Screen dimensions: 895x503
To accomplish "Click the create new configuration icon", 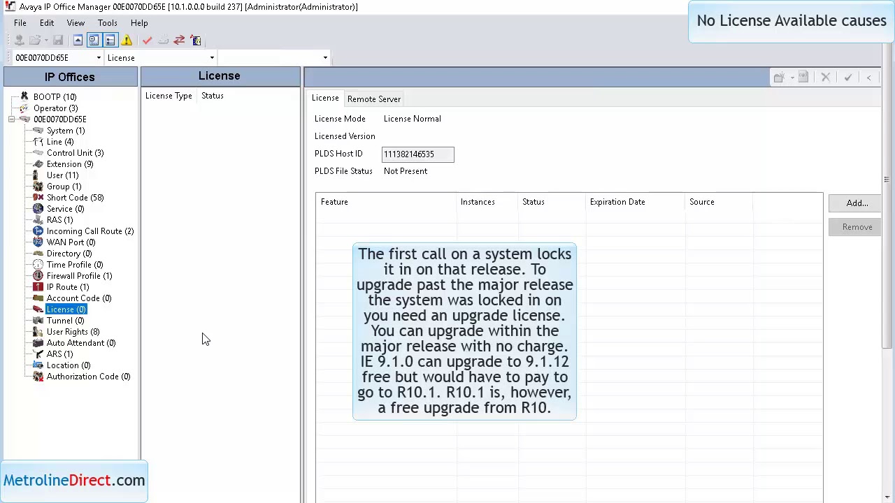I will [163, 41].
